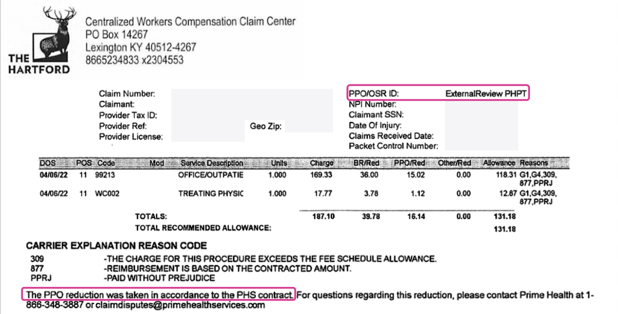Click reason code 309 explanation line
The width and height of the screenshot is (618, 314).
[233, 259]
